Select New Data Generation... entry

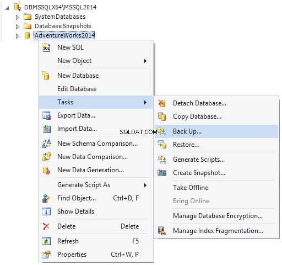click(x=96, y=170)
